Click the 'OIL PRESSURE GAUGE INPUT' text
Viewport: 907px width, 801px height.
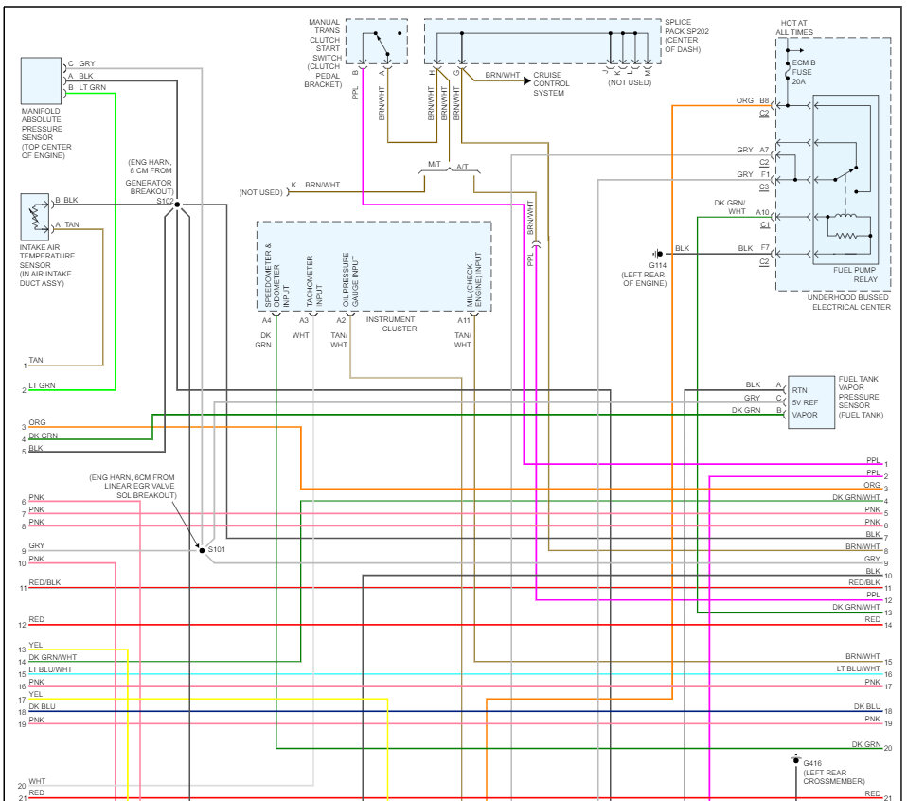pos(350,279)
